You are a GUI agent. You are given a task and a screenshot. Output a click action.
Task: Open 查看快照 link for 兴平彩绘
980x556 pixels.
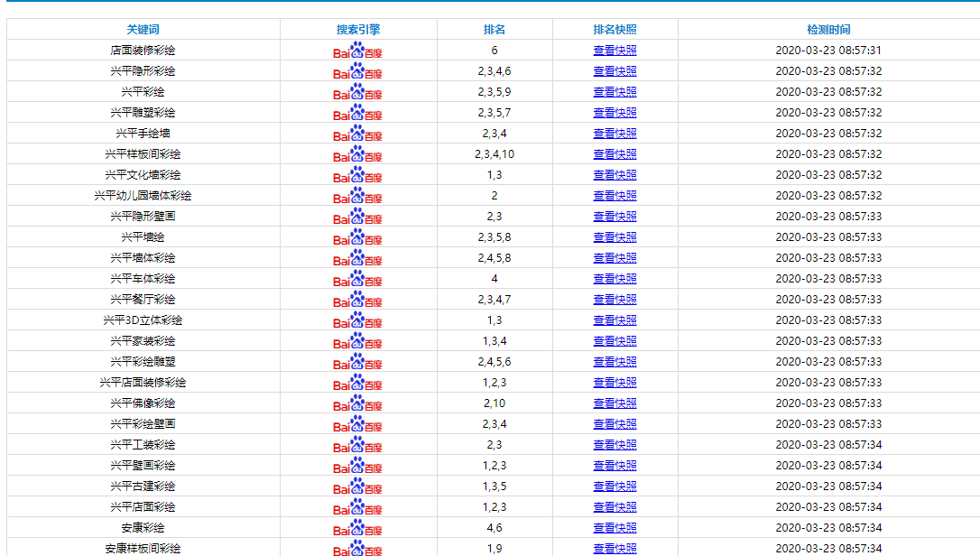pyautogui.click(x=615, y=91)
